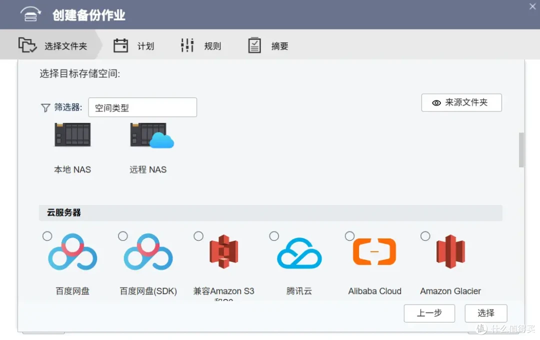Click the summary checklist icon
Image resolution: width=540 pixels, height=340 pixels.
tap(254, 45)
